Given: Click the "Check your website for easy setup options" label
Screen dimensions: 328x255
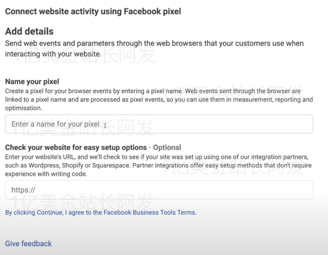Looking at the screenshot, I should tap(76, 148).
